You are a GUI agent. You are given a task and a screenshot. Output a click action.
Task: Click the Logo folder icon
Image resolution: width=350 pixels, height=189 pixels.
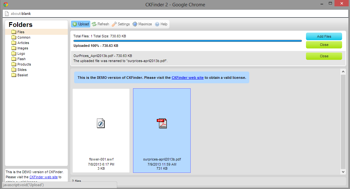tap(14, 53)
